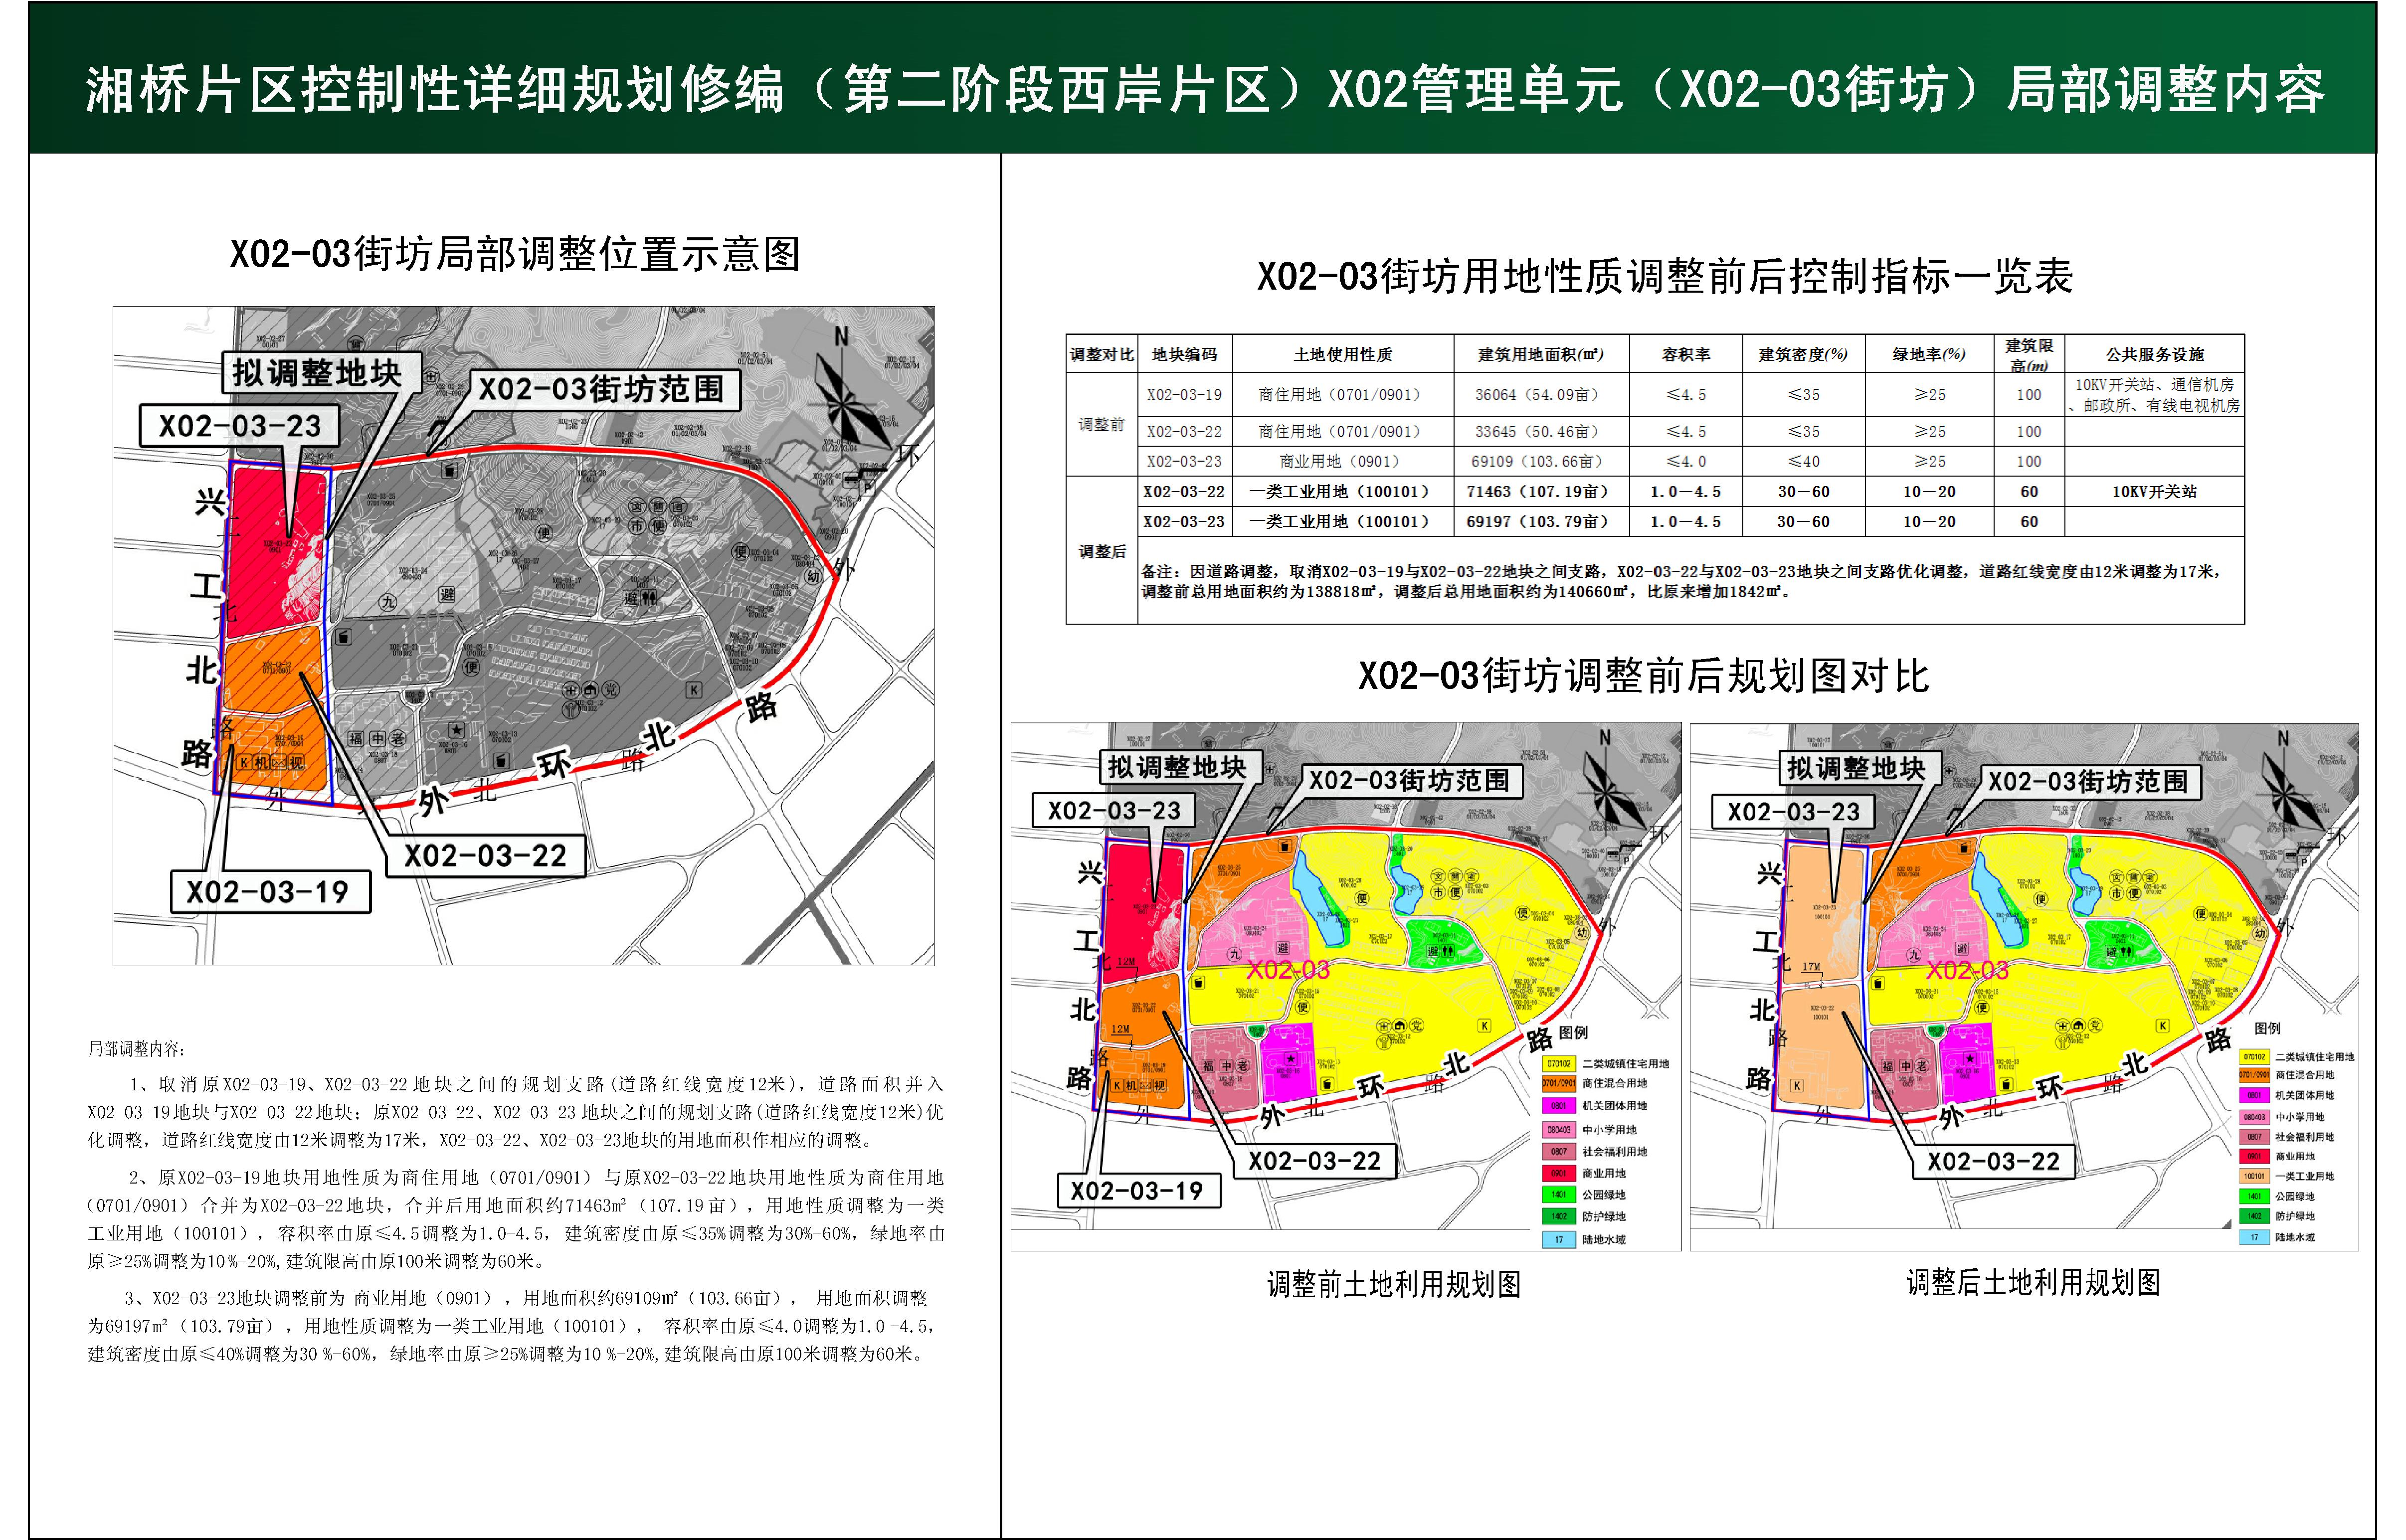This screenshot has width=2406, height=1540.
Task: Click the 党 circle icon in the before-adjustment map
Action: pos(1416,1026)
